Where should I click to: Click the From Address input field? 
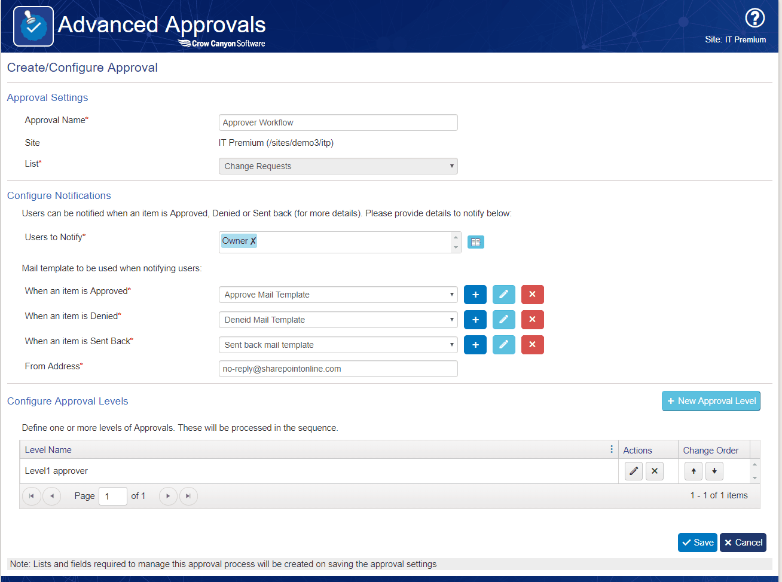pyautogui.click(x=338, y=369)
